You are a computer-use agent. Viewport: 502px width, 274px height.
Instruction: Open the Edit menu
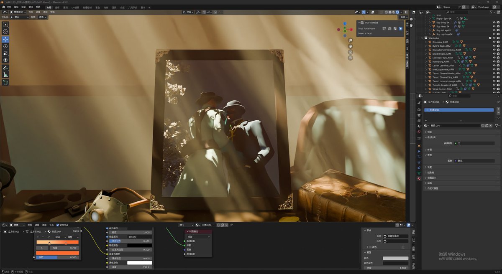point(16,7)
